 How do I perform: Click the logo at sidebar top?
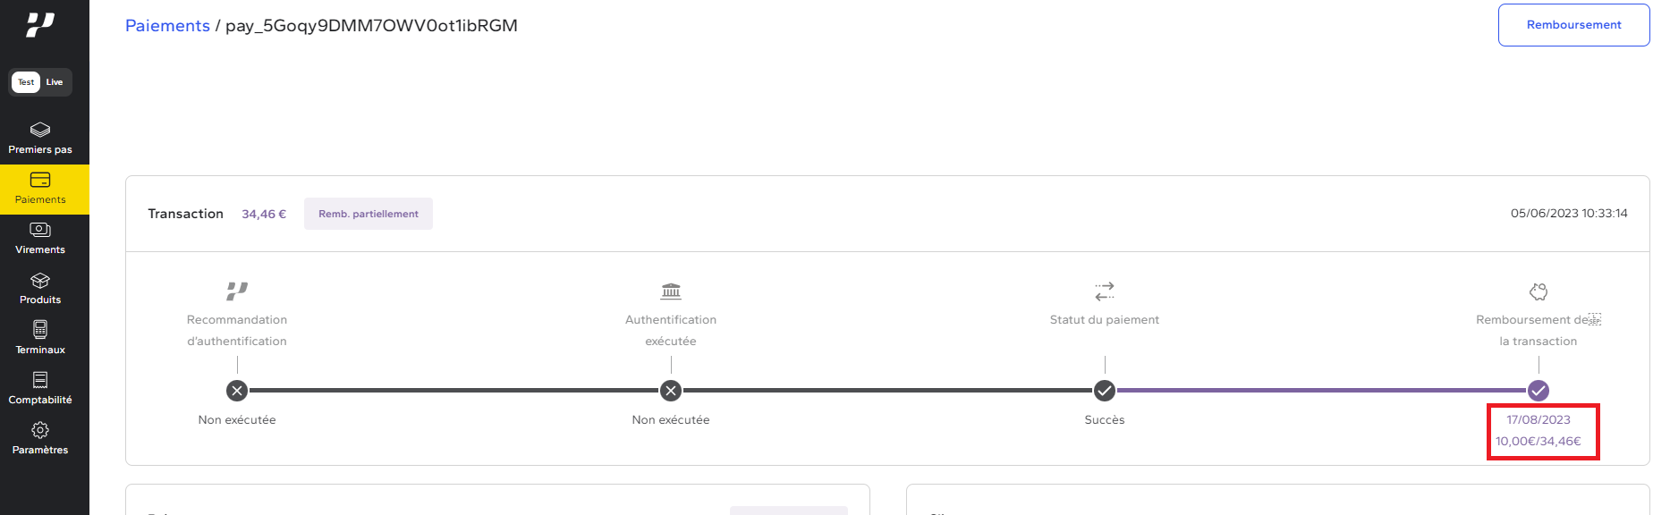coord(40,25)
